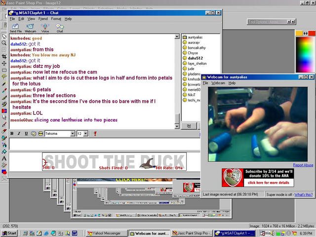Click the sunglasses face icon in format bar
Viewport: 316px width, 237px height.
(40, 133)
